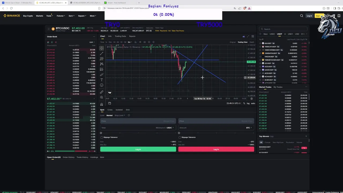
Task: Collapse the Top Movers panel
Action: [306, 136]
